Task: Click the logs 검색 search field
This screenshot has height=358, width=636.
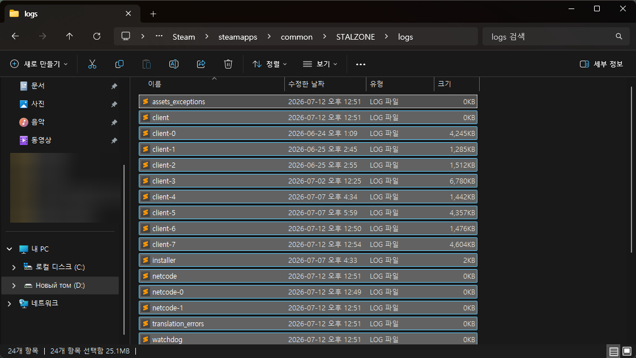Action: (x=552, y=36)
